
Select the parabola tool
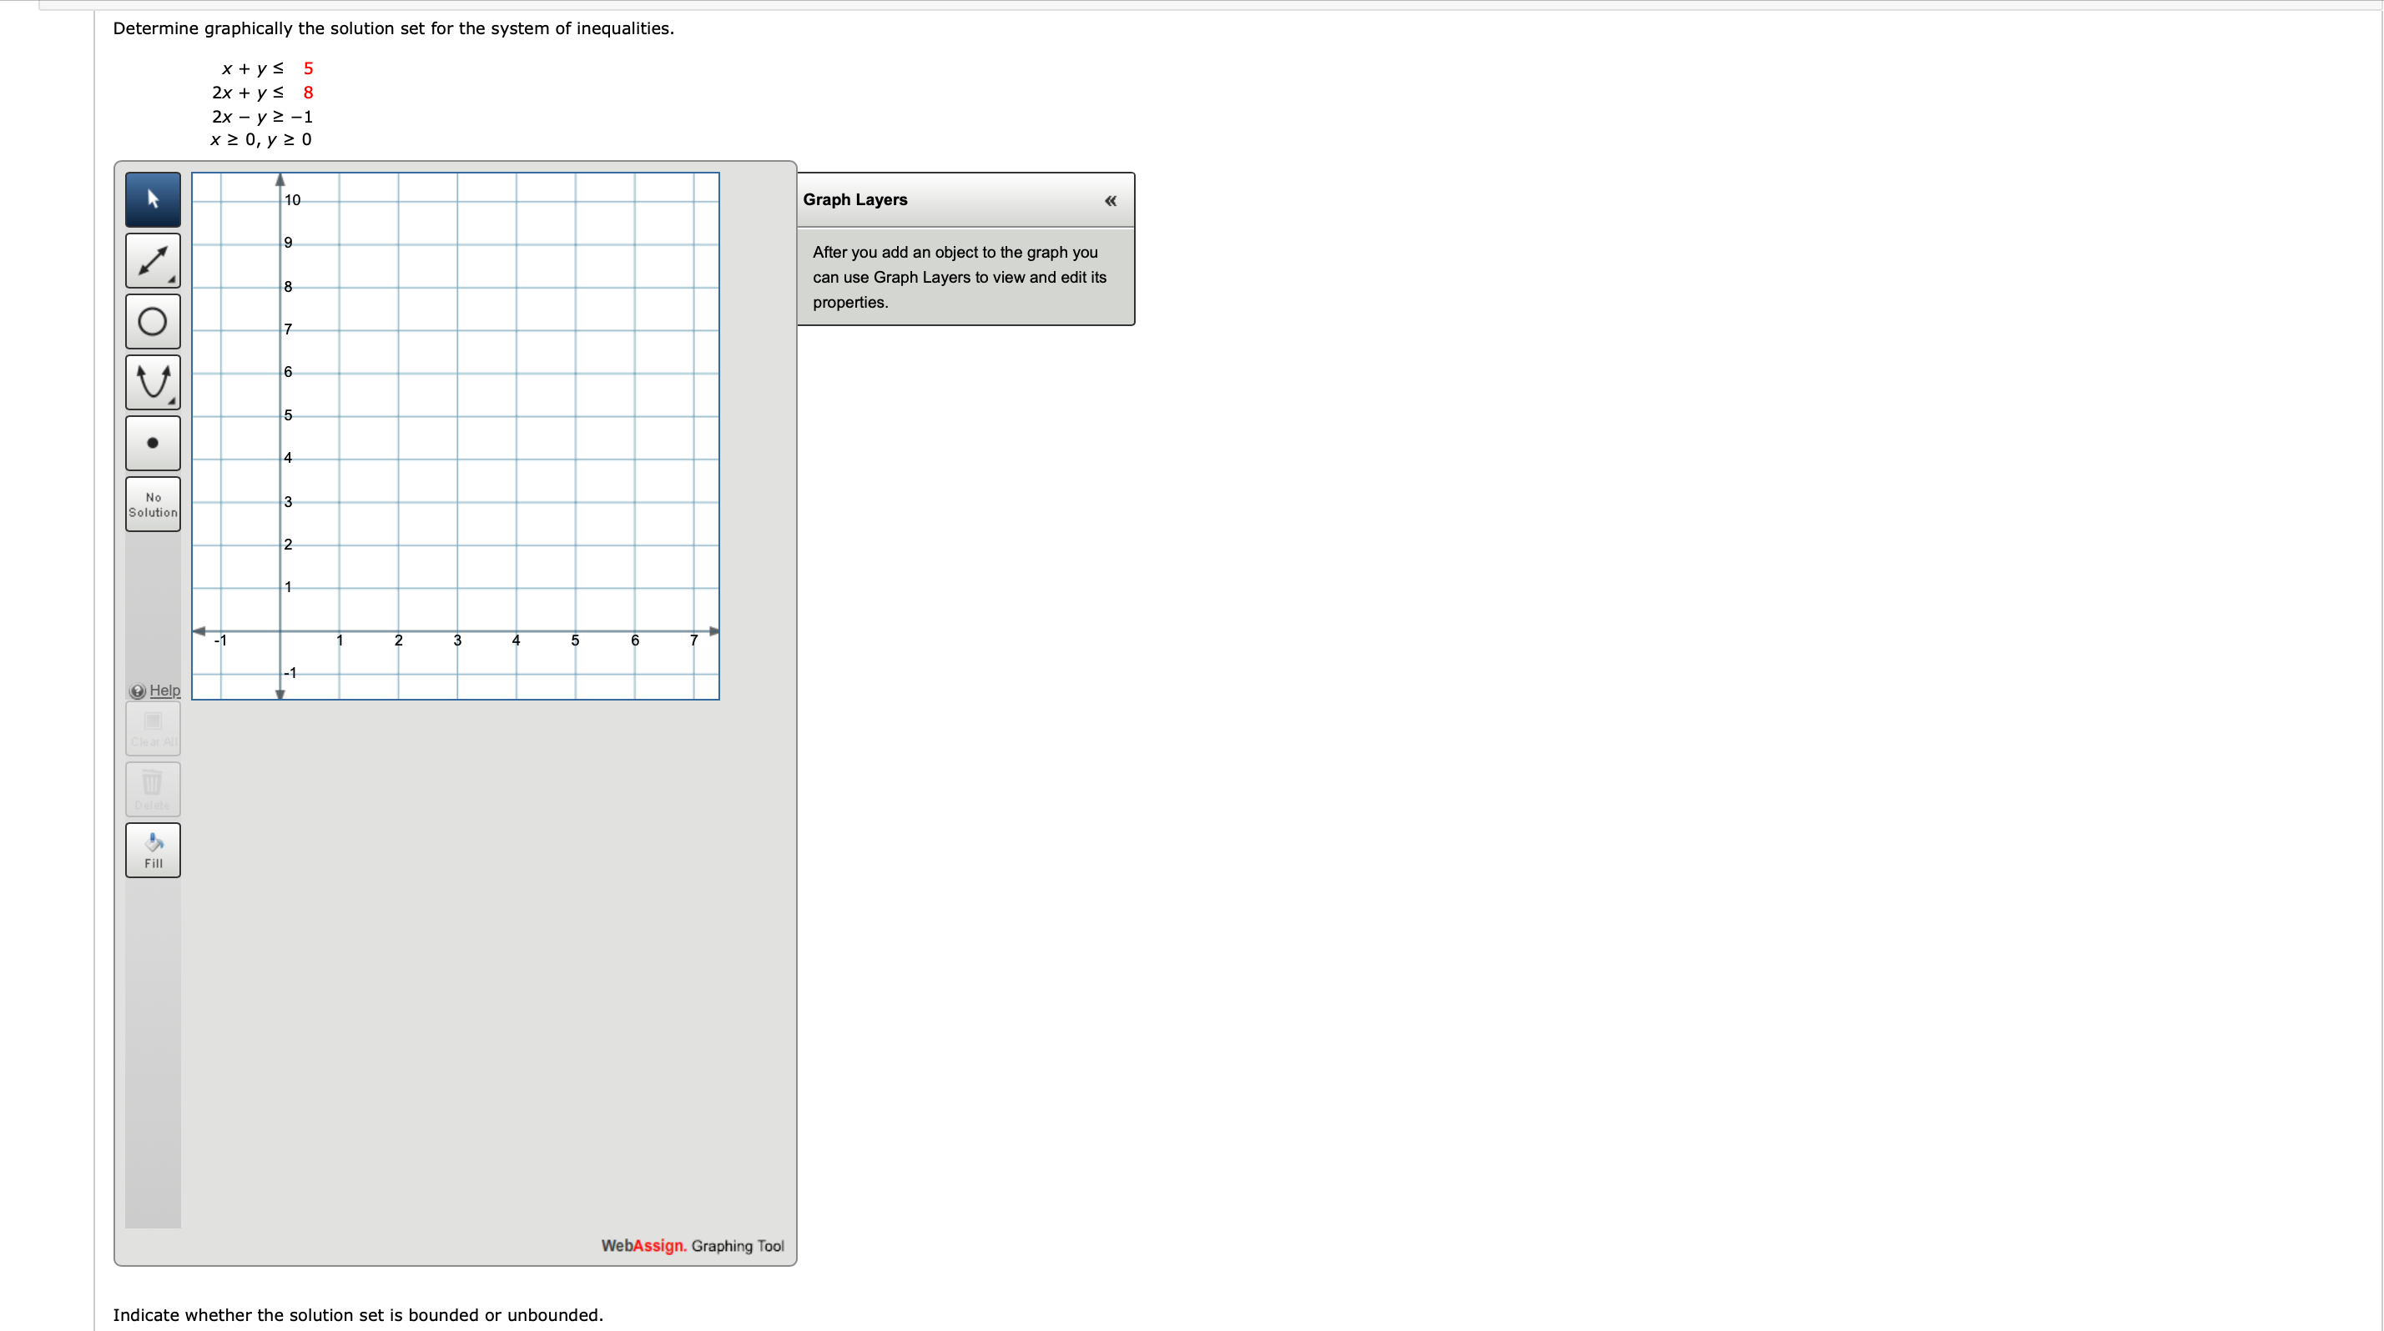152,381
